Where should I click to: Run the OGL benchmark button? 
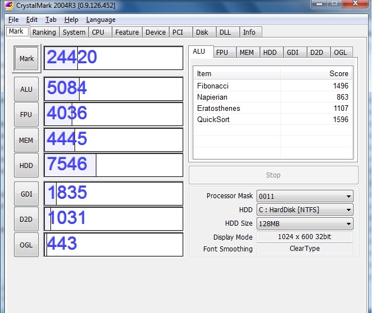click(26, 245)
